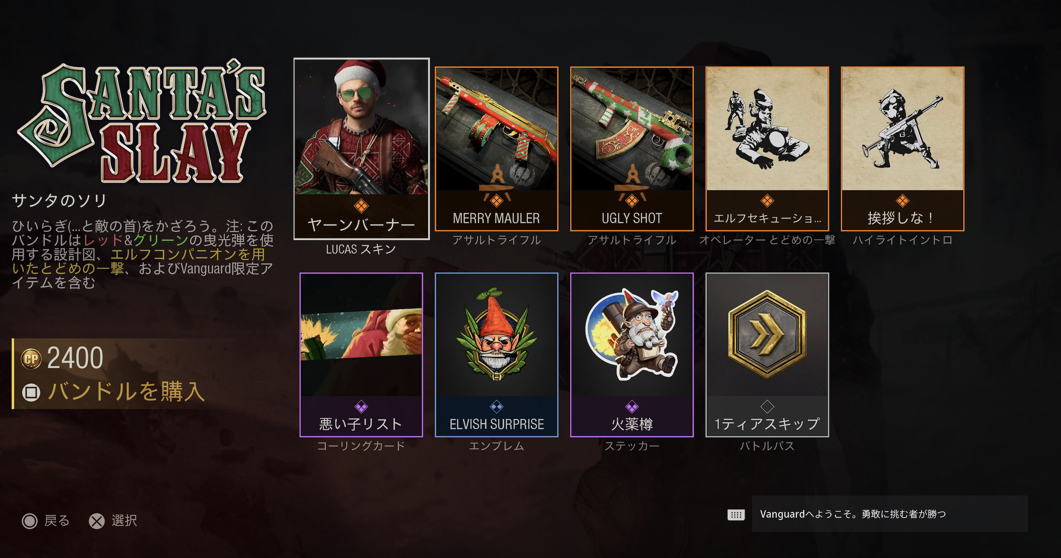The width and height of the screenshot is (1061, 558).
Task: Click the circle 戻る back button
Action: coord(46,521)
